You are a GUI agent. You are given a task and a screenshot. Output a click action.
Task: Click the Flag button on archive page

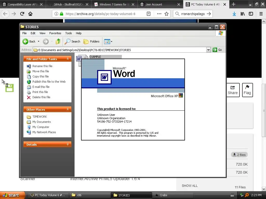tap(247, 90)
